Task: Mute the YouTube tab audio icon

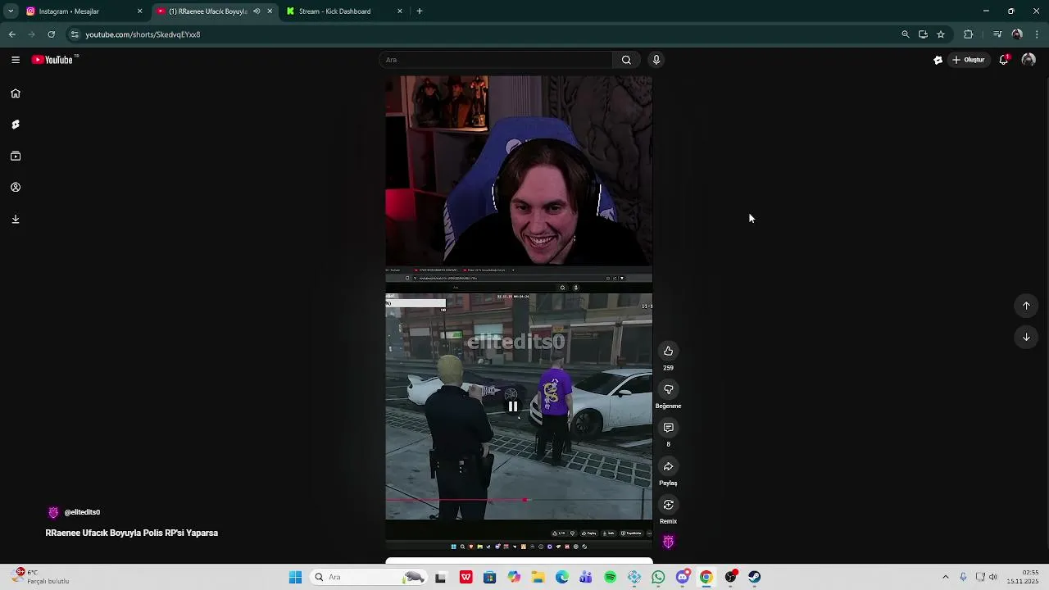Action: click(x=257, y=11)
